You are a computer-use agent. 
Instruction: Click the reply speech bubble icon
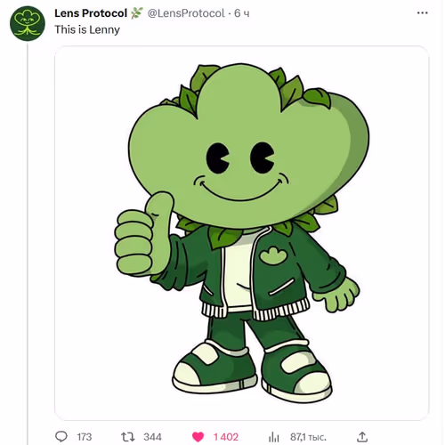pos(61,437)
